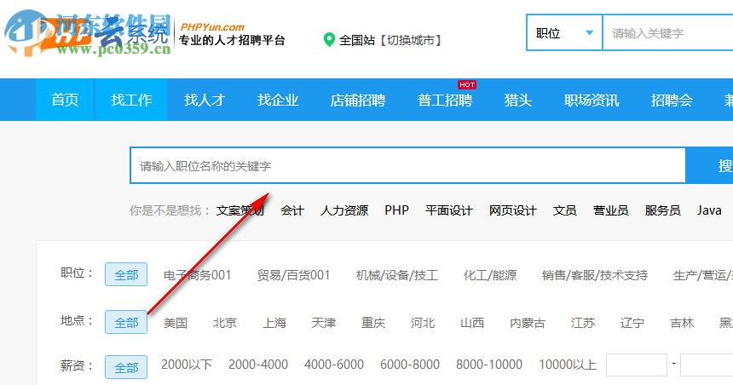Filter location by 辽宁
This screenshot has width=733, height=385.
(x=632, y=323)
